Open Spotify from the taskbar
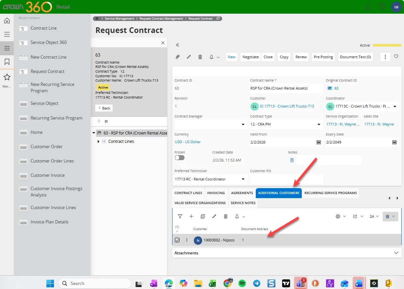The image size is (404, 289). 242,283
